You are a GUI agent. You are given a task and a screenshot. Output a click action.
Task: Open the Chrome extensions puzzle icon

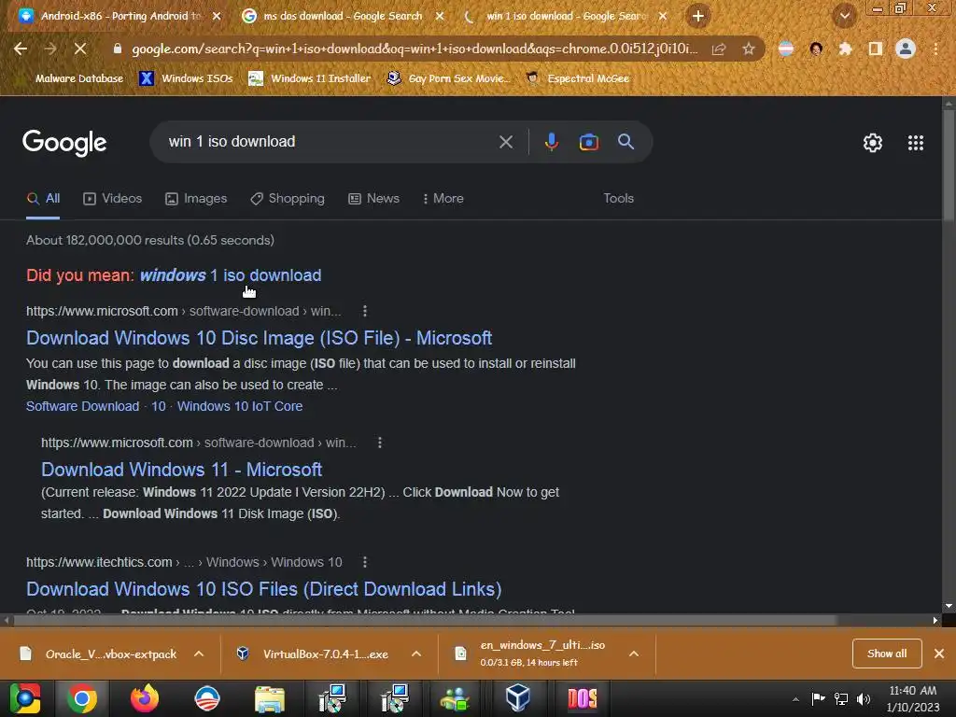[845, 49]
